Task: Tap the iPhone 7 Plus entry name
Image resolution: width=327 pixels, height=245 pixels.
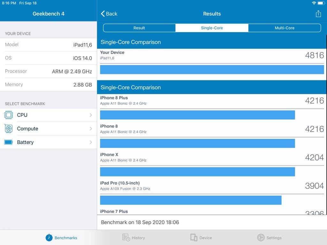Action: pyautogui.click(x=114, y=211)
